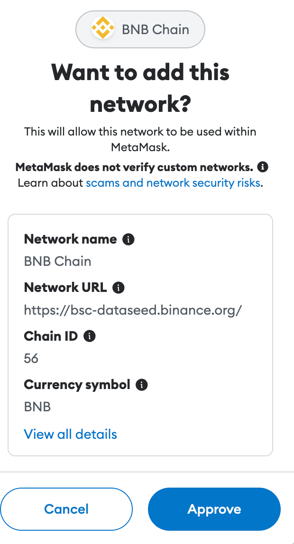This screenshot has width=294, height=544.
Task: Click the BNB Chain value under Network name
Action: pos(57,261)
